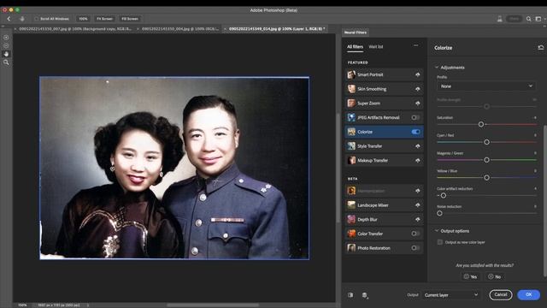Download the Super Zoom filter from the cloud
The width and height of the screenshot is (547, 308).
417,103
